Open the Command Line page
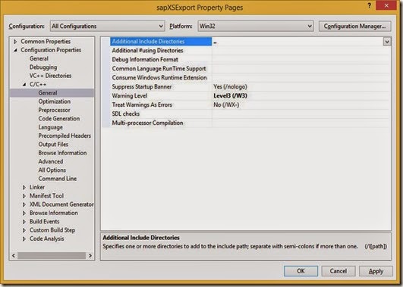403x287 pixels. [x=58, y=179]
